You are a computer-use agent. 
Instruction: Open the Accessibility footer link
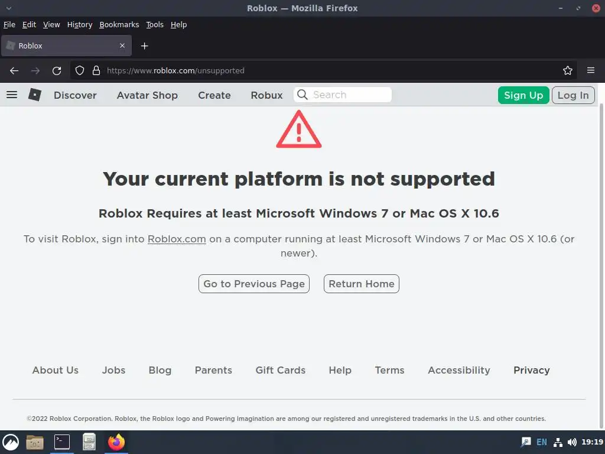[458, 370]
